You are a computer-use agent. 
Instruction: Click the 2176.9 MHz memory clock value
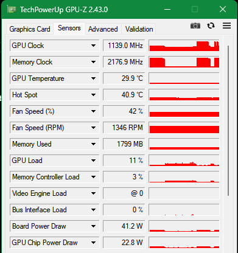pyautogui.click(x=124, y=62)
